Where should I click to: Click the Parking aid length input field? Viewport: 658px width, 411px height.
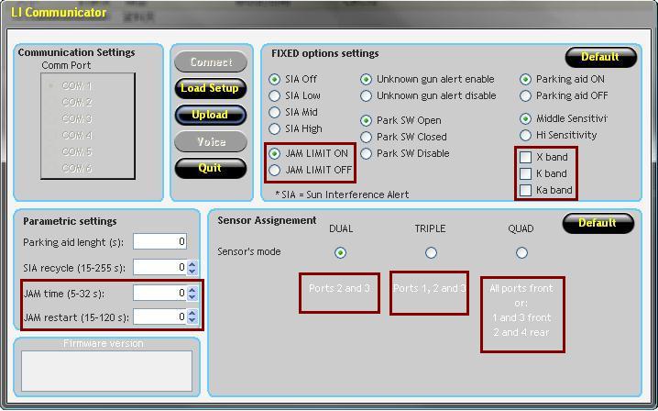tap(159, 242)
